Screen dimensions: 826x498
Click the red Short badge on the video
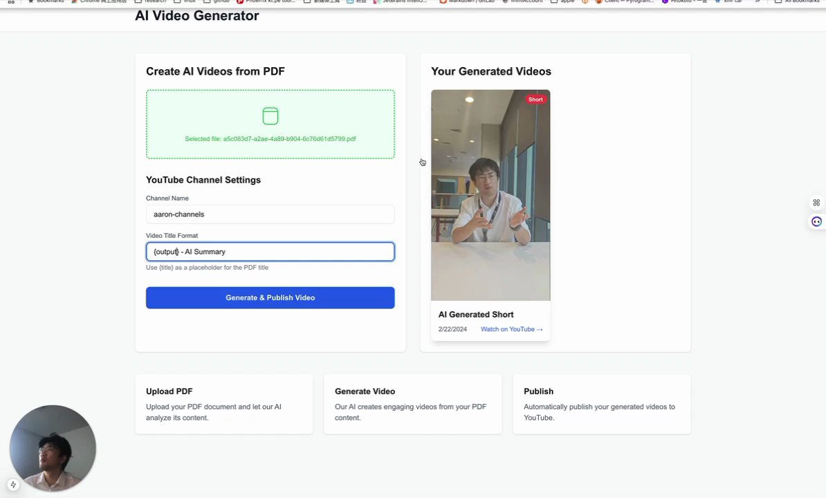point(535,100)
